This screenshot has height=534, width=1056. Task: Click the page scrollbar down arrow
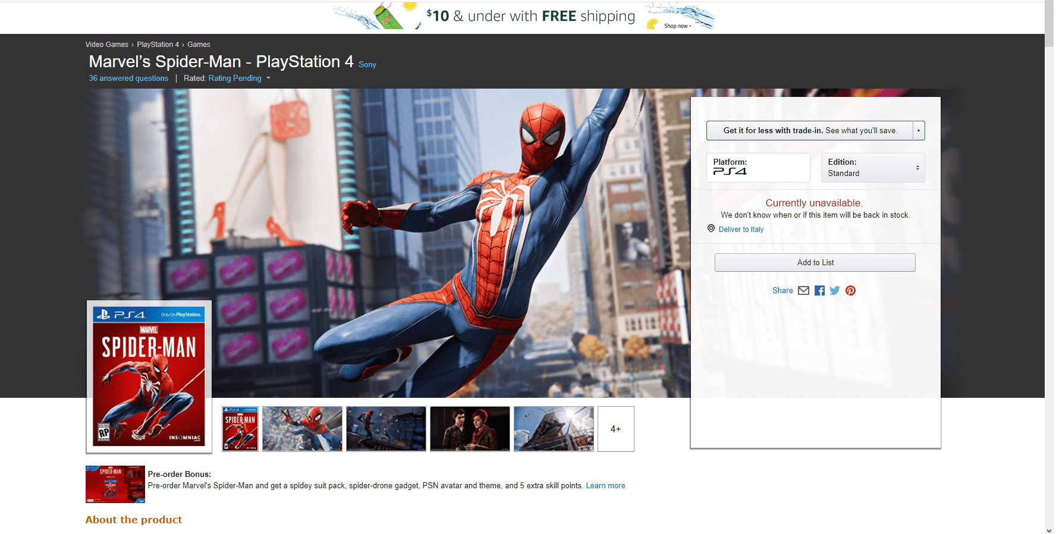(1049, 530)
